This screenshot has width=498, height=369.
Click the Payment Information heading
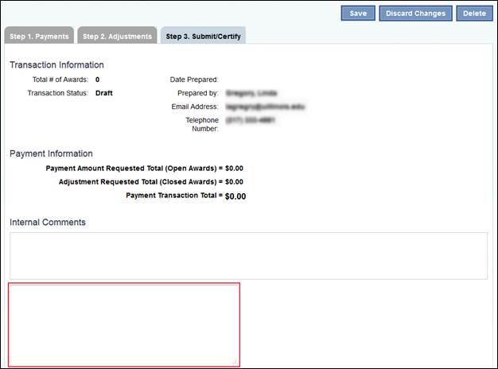coord(51,153)
